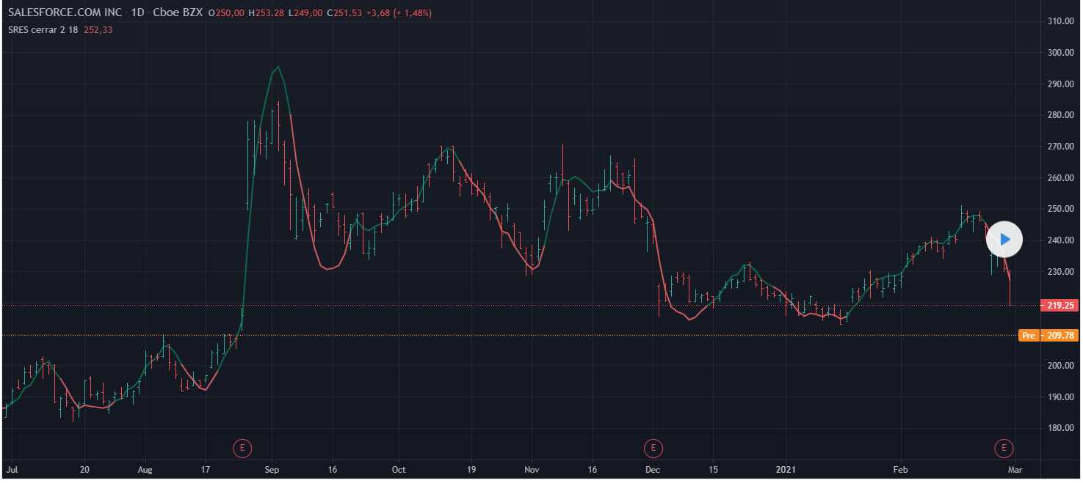Click the Nov label on time axis
Image resolution: width=1083 pixels, height=483 pixels.
pyautogui.click(x=531, y=469)
